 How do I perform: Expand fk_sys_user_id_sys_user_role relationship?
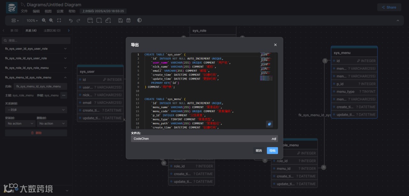click(x=36, y=49)
